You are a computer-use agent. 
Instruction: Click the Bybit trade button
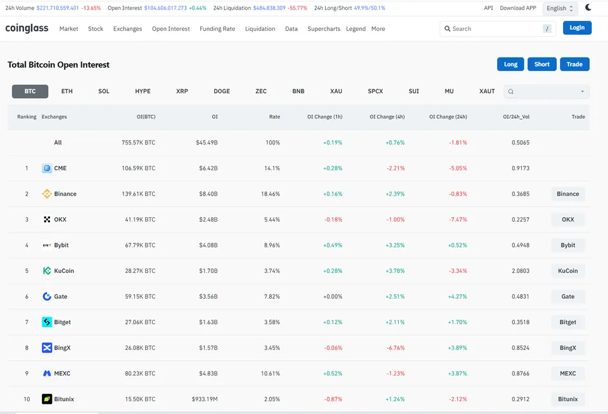click(x=567, y=245)
